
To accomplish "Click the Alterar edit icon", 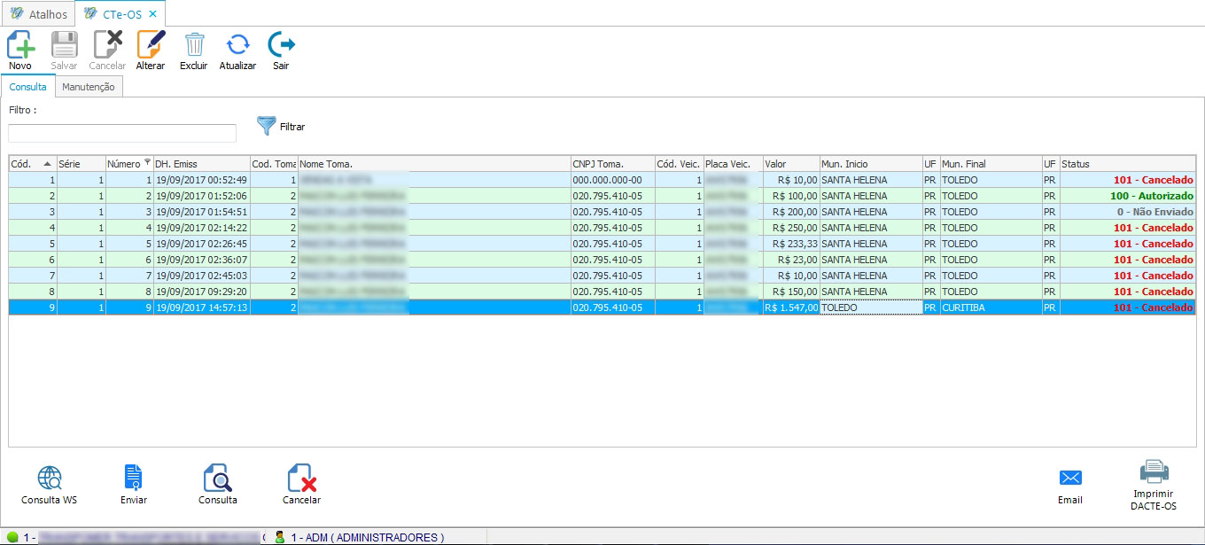I will point(151,45).
